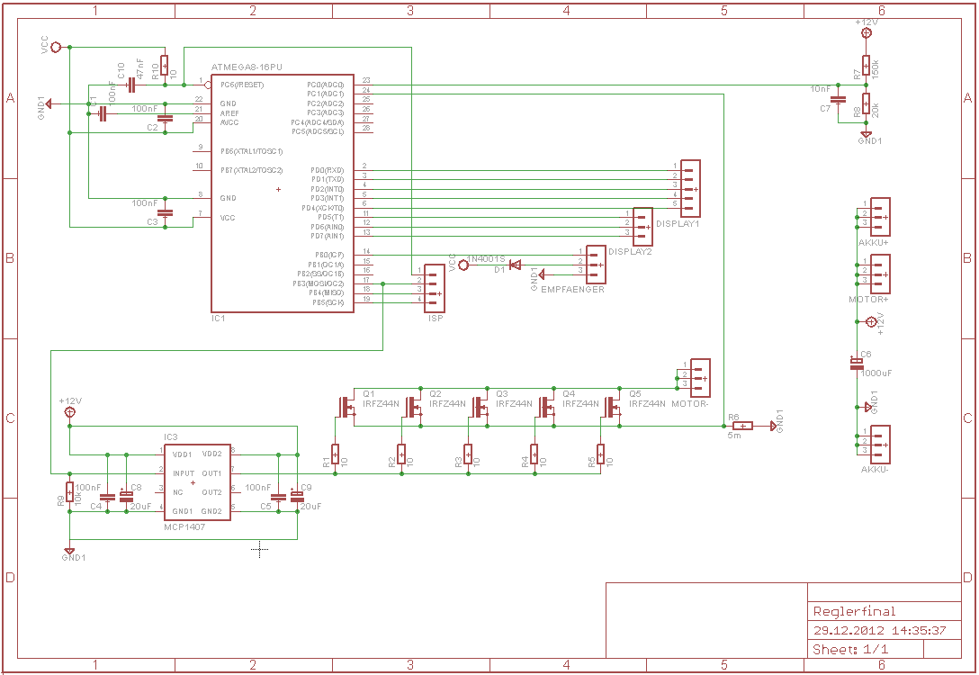The height and width of the screenshot is (675, 979).
Task: Click the VCC supply symbol beside D1
Action: click(463, 265)
